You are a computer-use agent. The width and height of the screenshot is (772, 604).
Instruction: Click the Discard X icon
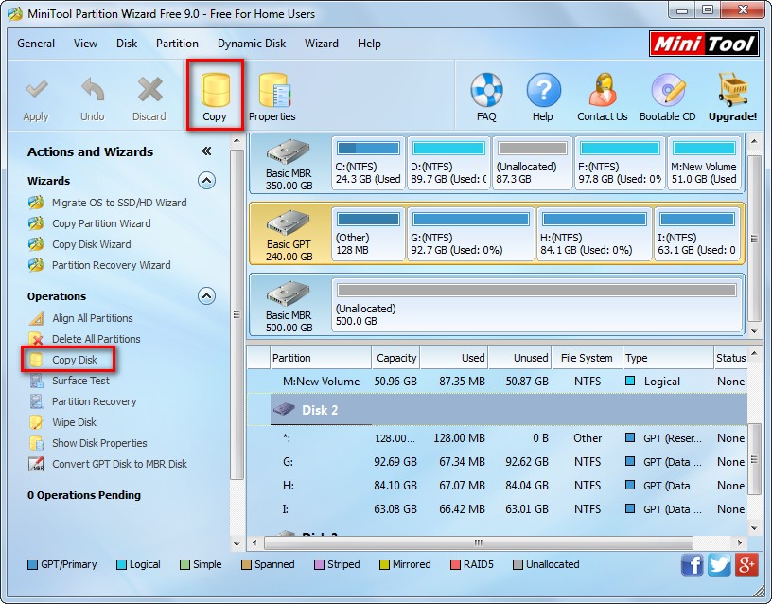click(149, 90)
